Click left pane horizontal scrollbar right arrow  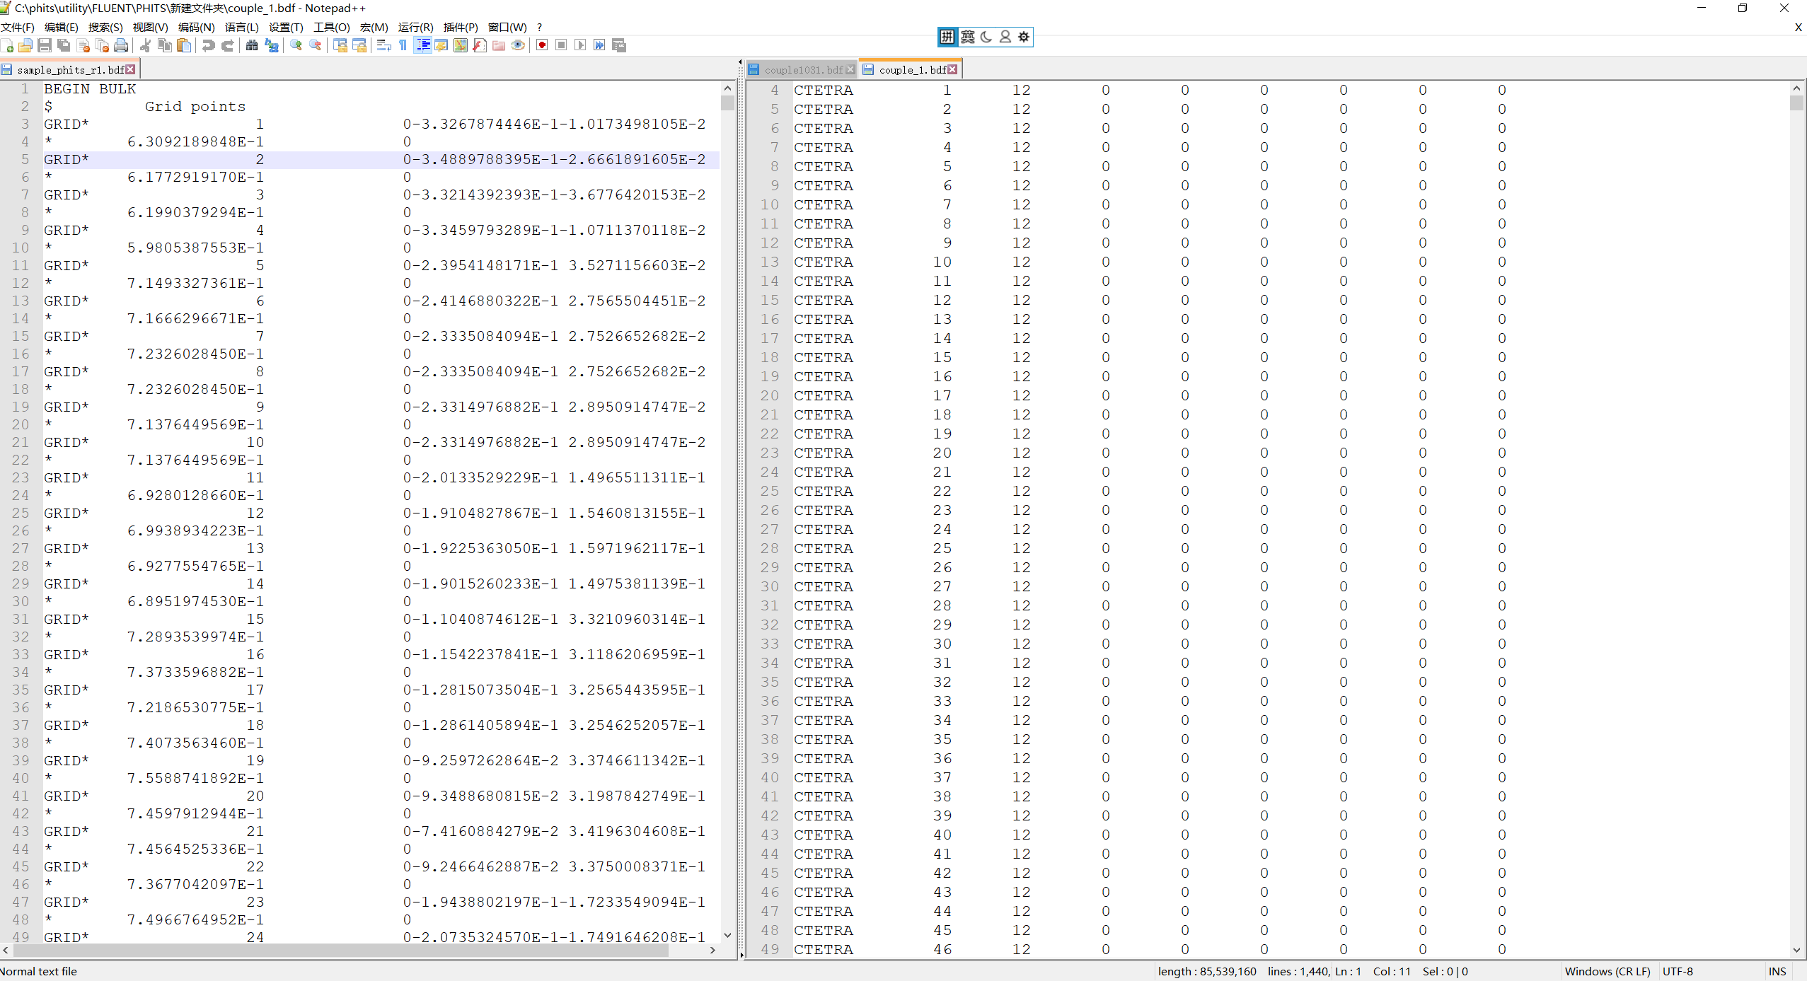click(x=712, y=950)
